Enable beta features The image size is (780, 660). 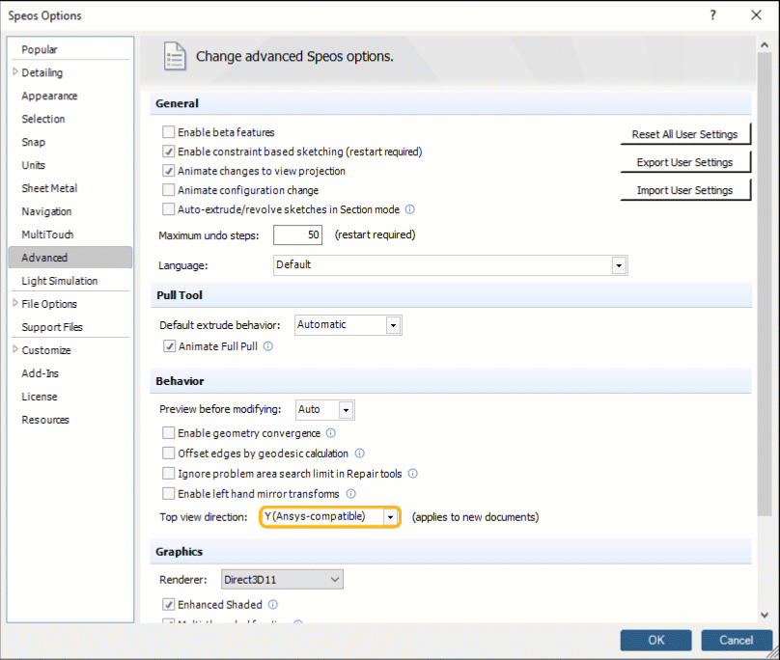(168, 132)
